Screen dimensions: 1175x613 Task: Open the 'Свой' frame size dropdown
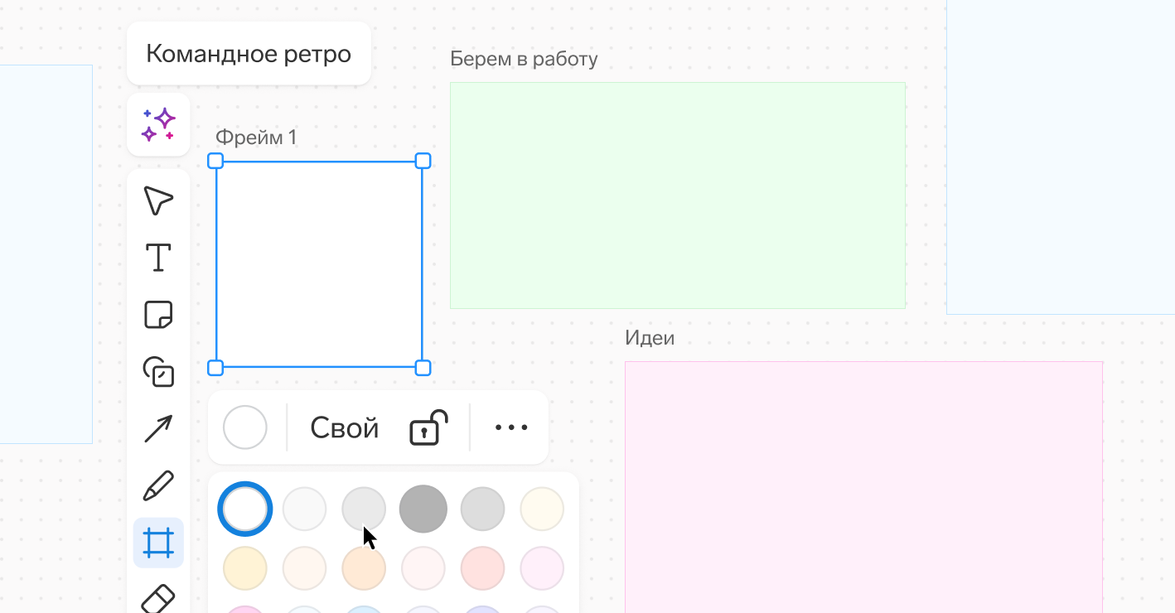[x=345, y=427]
